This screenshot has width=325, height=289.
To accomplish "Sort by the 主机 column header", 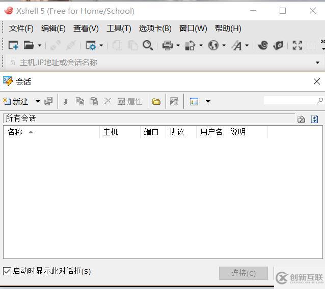I will (120, 132).
